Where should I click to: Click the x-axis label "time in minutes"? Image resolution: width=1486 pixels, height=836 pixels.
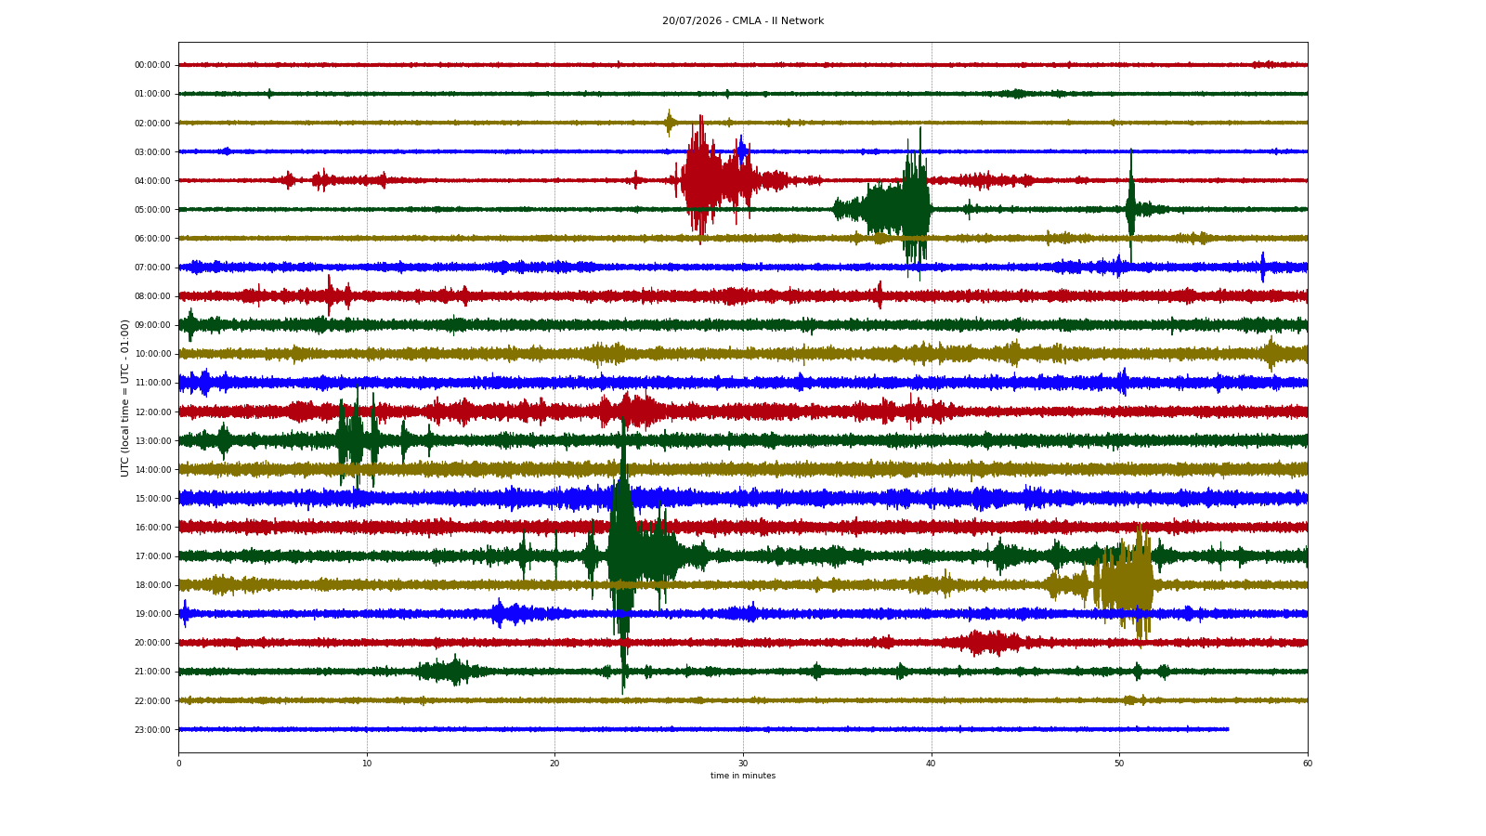(x=743, y=776)
